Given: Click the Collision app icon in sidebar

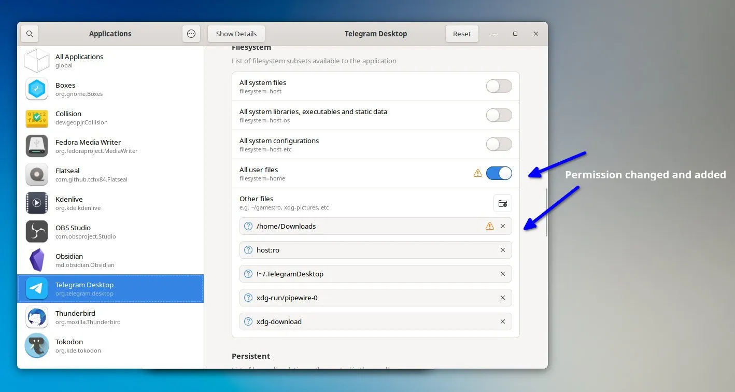Looking at the screenshot, I should pyautogui.click(x=36, y=117).
